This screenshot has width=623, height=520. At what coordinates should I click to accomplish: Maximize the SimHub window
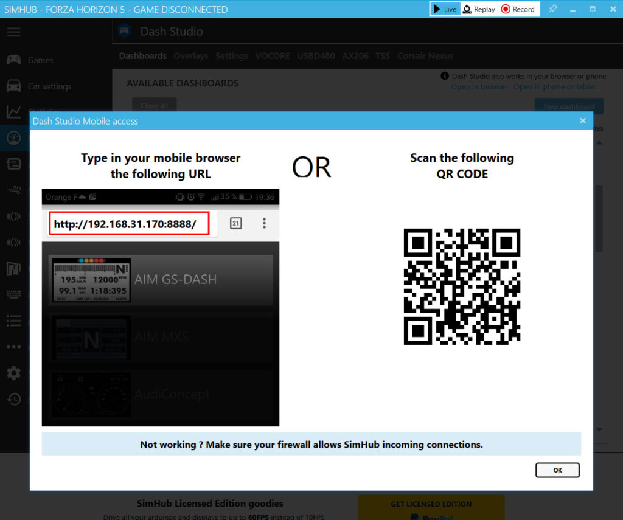click(593, 9)
